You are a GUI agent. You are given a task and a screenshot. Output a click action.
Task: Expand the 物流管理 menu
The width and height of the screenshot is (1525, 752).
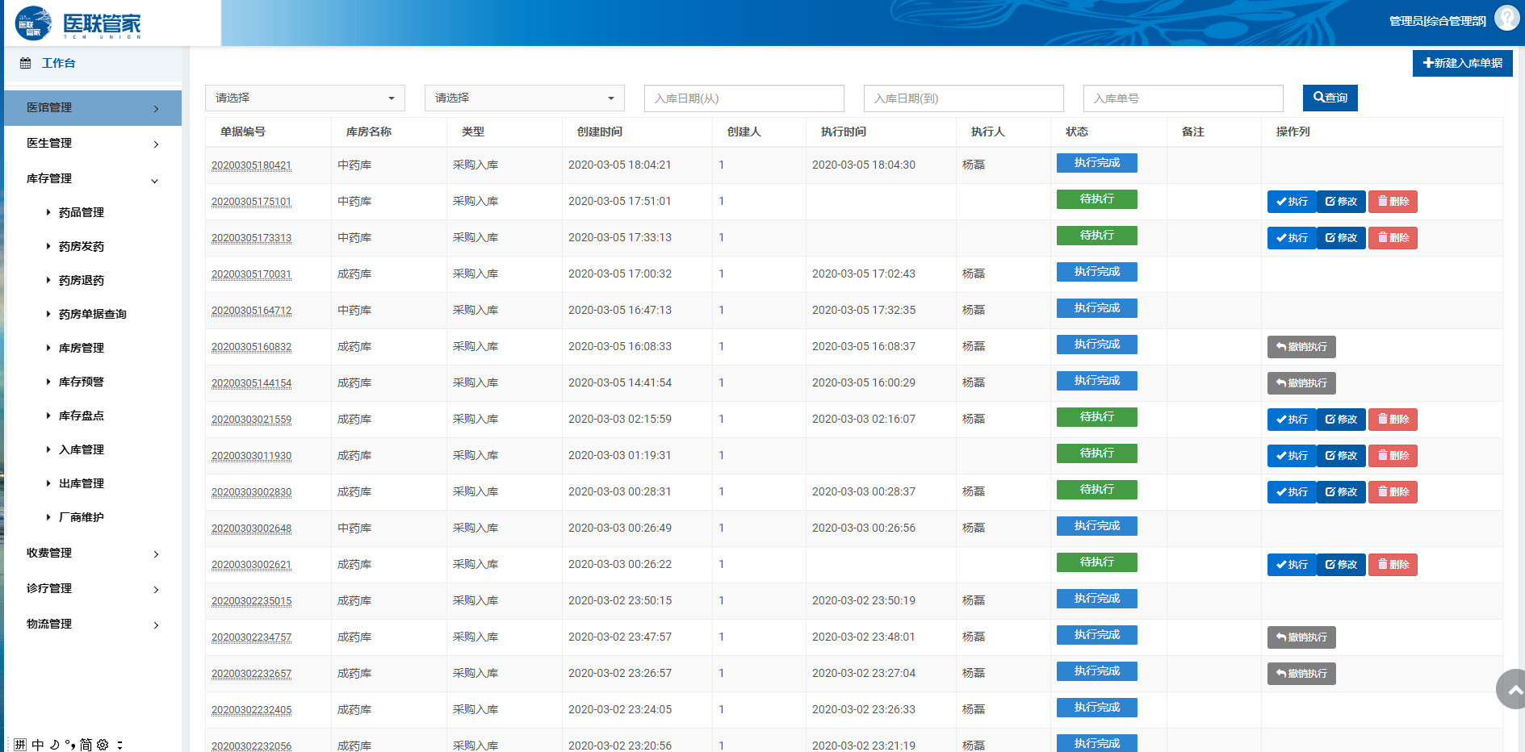tap(93, 624)
